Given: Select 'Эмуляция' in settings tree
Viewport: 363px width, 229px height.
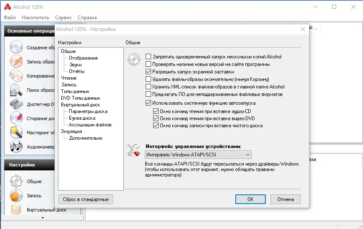Looking at the screenshot, I should pos(71,131).
